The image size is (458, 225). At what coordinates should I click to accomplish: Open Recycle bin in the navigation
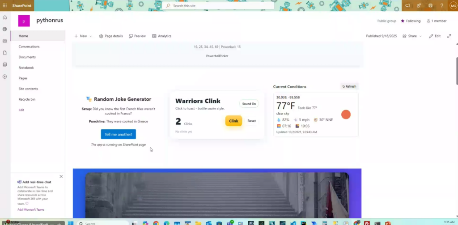(27, 99)
